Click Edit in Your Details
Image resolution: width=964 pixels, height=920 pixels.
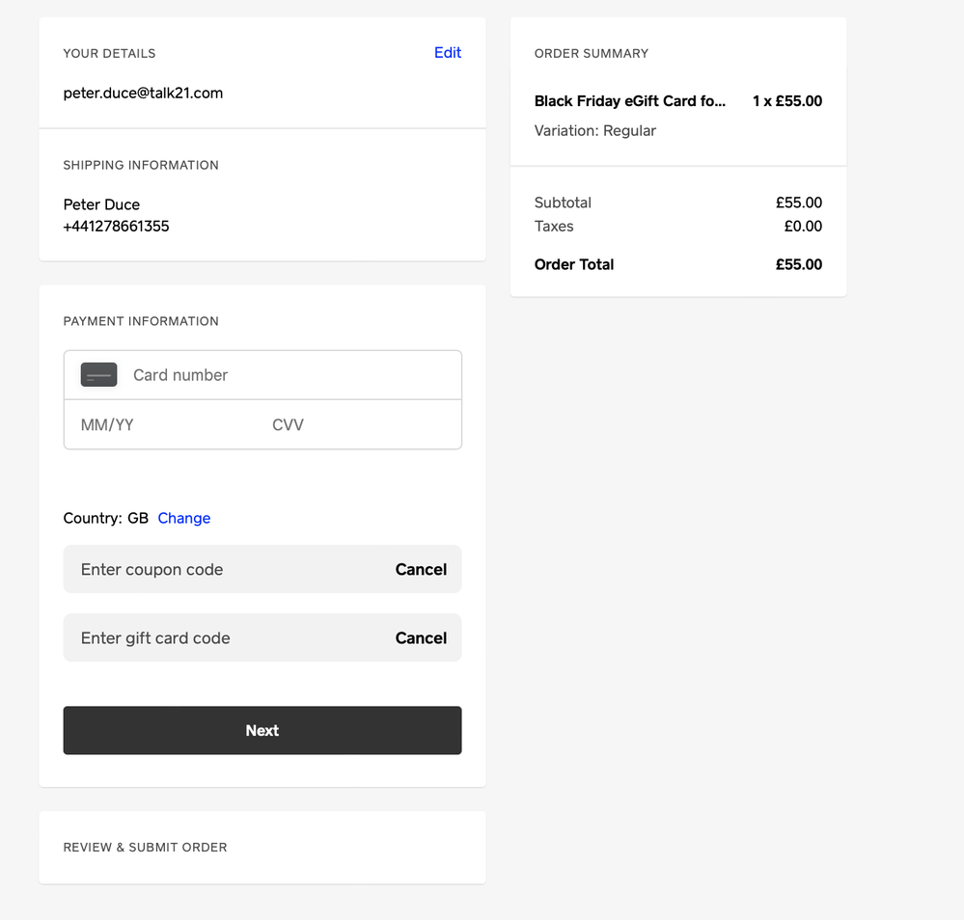click(x=447, y=53)
